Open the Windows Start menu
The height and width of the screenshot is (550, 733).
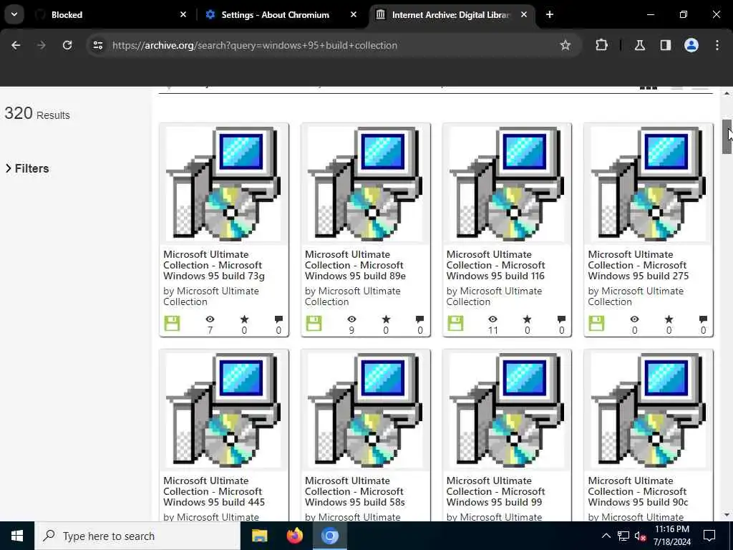[x=17, y=536]
